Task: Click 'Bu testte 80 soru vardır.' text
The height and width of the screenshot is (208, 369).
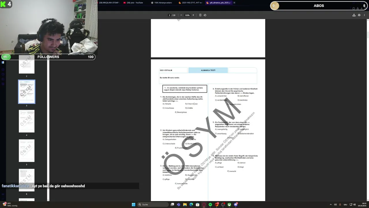Action: pyautogui.click(x=170, y=77)
